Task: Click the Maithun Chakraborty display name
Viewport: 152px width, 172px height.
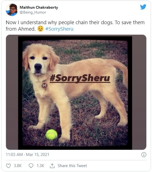Action: coord(39,7)
